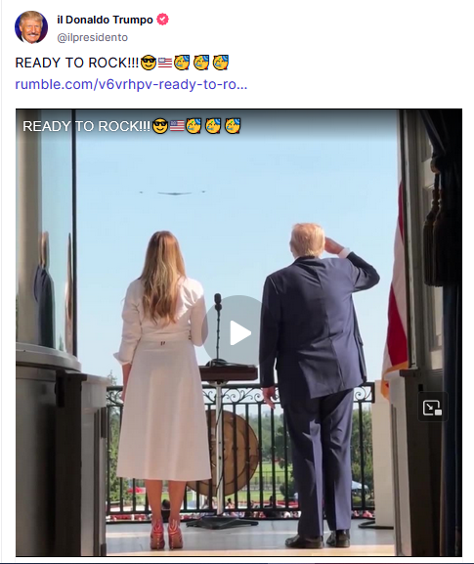Click sunglasses emoji in the post text
This screenshot has height=564, width=474.
[x=149, y=63]
